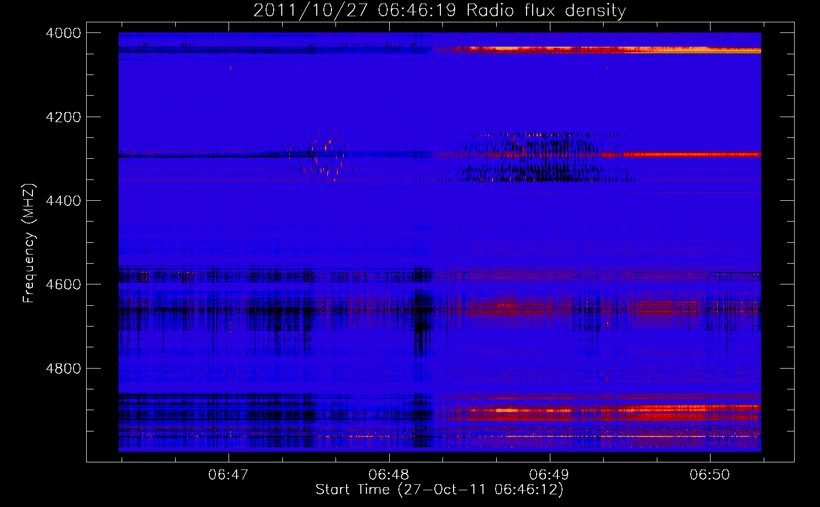Click the '4400' frequency axis label

63,201
